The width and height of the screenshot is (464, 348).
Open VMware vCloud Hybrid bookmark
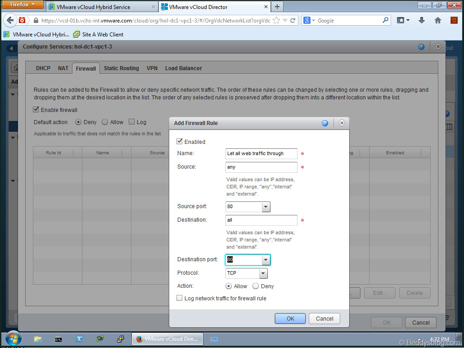coord(36,34)
